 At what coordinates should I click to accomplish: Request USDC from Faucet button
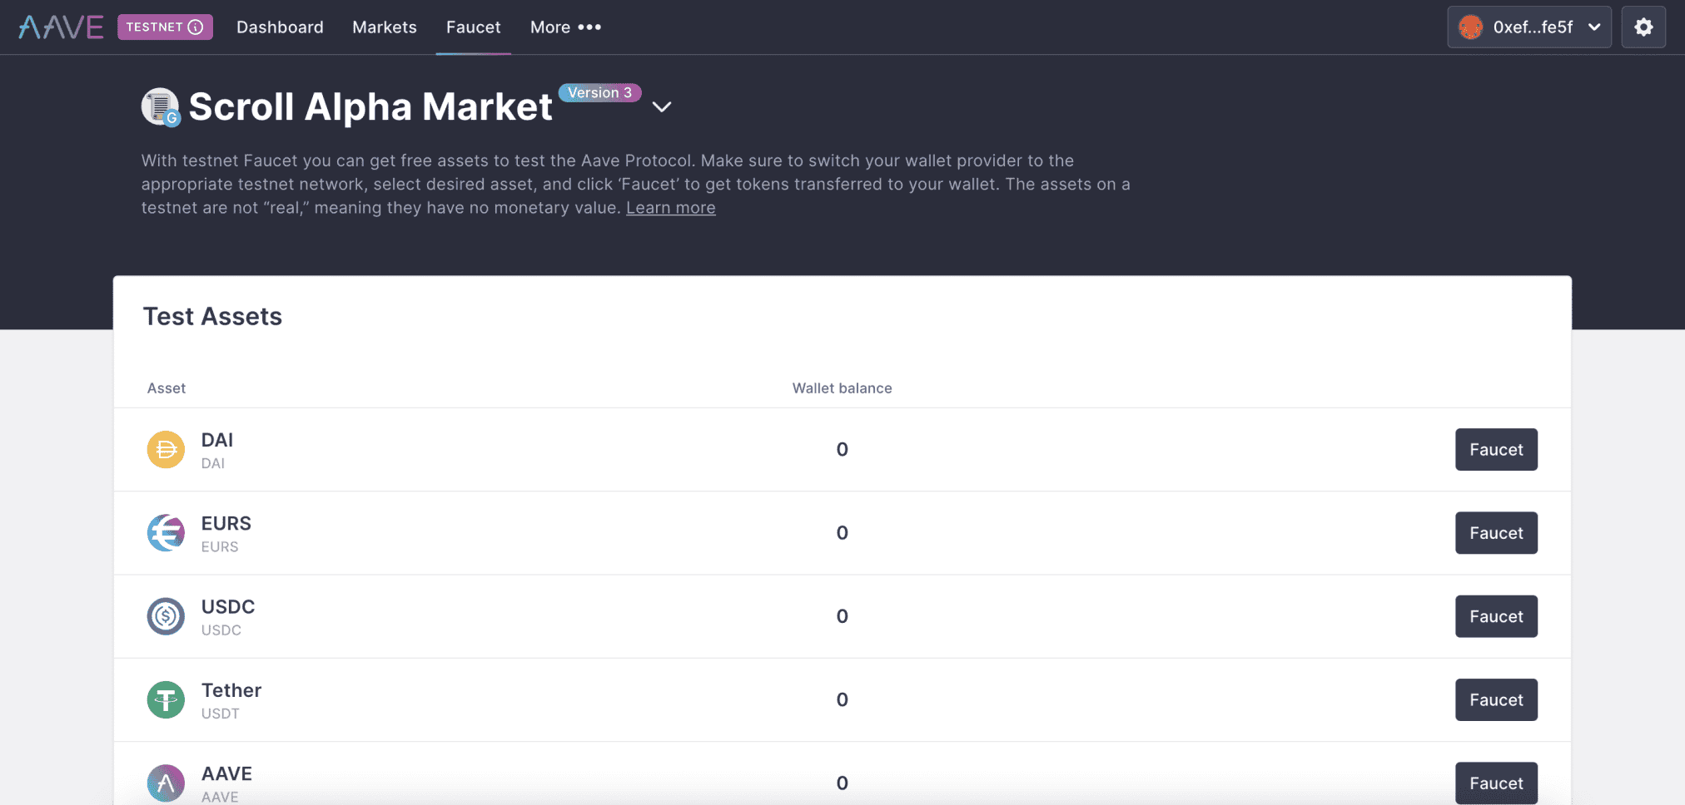pyautogui.click(x=1496, y=616)
